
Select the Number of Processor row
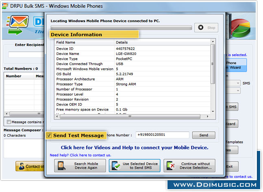tap(133, 89)
